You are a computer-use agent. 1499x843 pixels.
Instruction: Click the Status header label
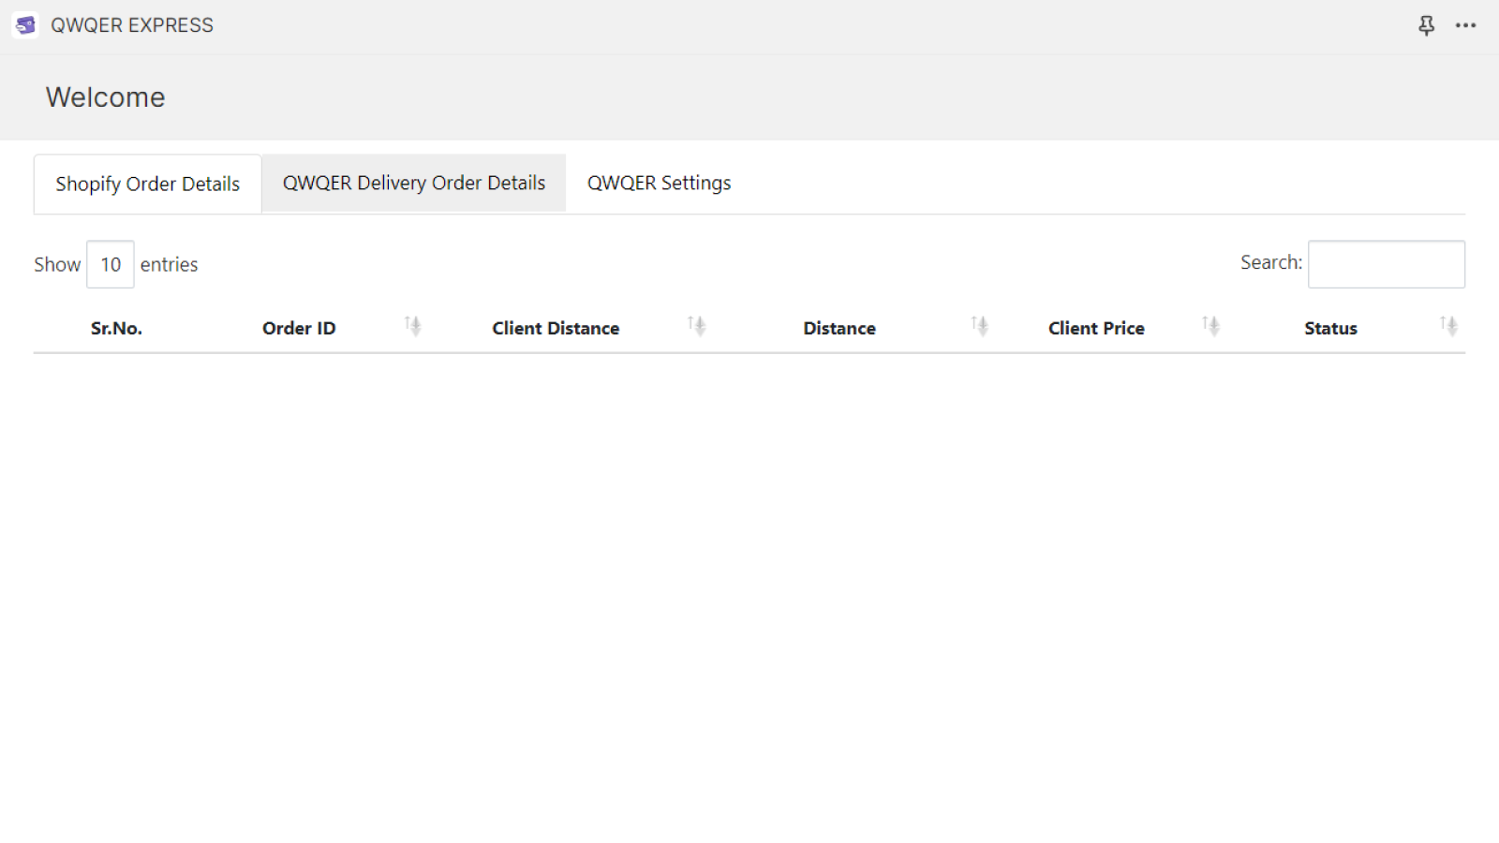(x=1330, y=329)
